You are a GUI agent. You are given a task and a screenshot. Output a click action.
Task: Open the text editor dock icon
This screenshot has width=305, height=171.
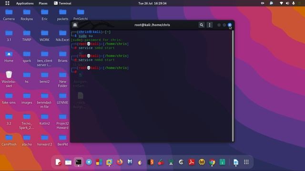[58, 162]
